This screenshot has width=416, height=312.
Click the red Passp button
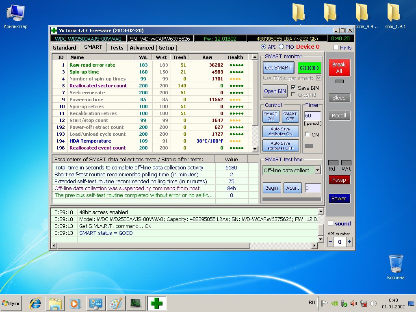(x=339, y=180)
